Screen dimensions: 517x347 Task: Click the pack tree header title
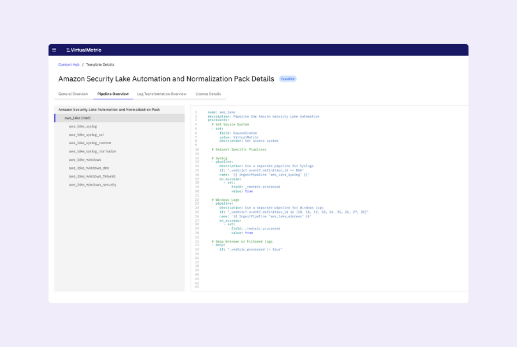(109, 110)
